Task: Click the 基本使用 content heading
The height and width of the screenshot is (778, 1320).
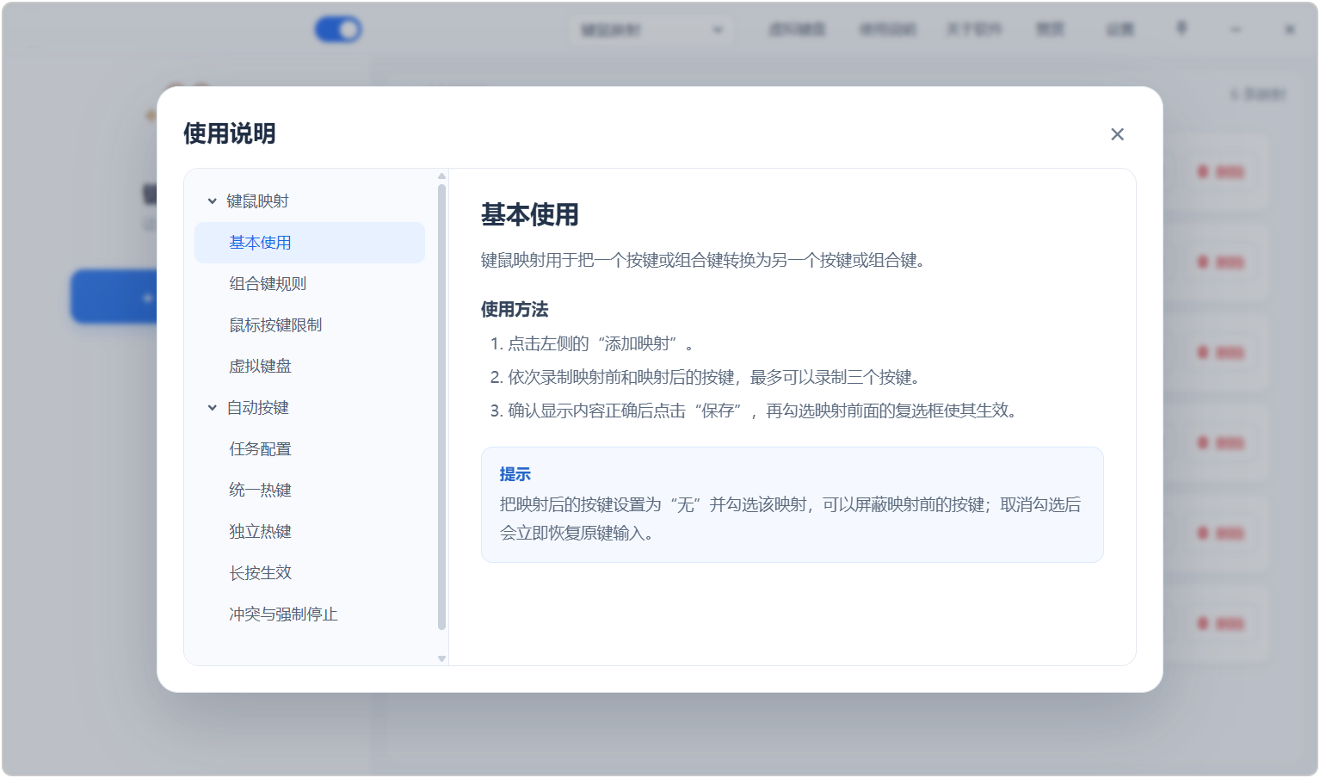Action: pyautogui.click(x=530, y=215)
